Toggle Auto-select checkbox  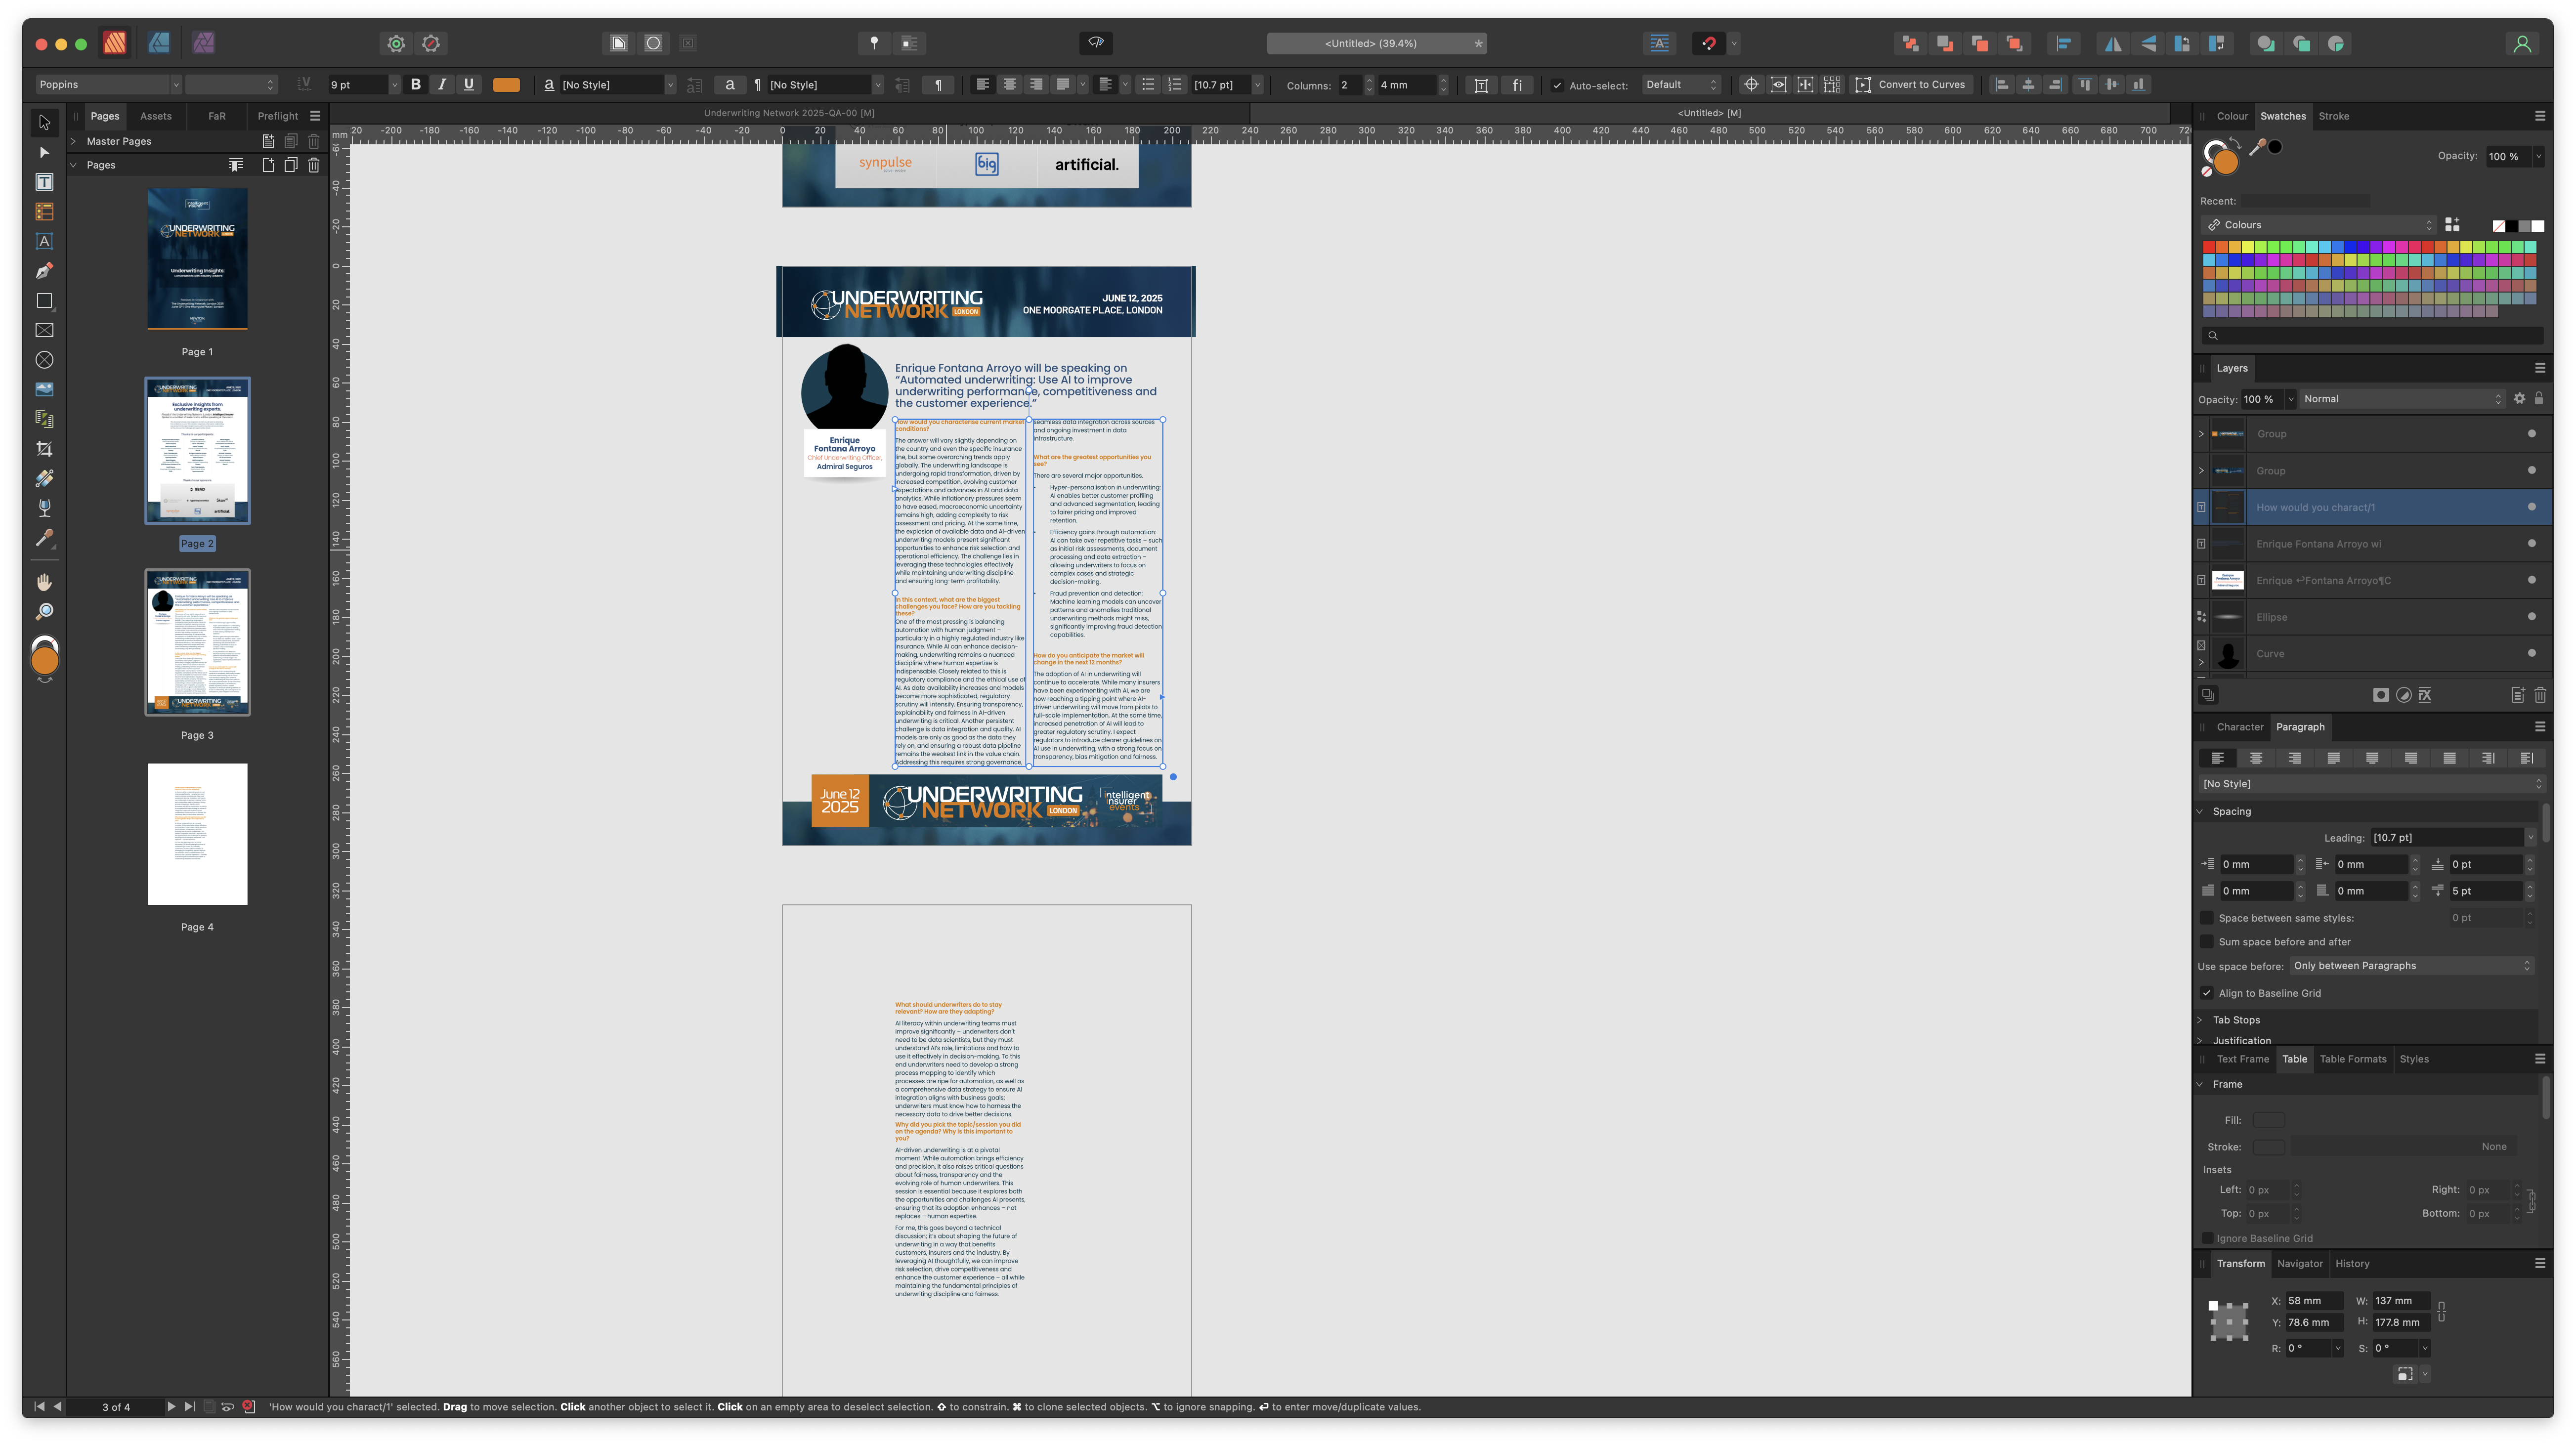(1557, 86)
